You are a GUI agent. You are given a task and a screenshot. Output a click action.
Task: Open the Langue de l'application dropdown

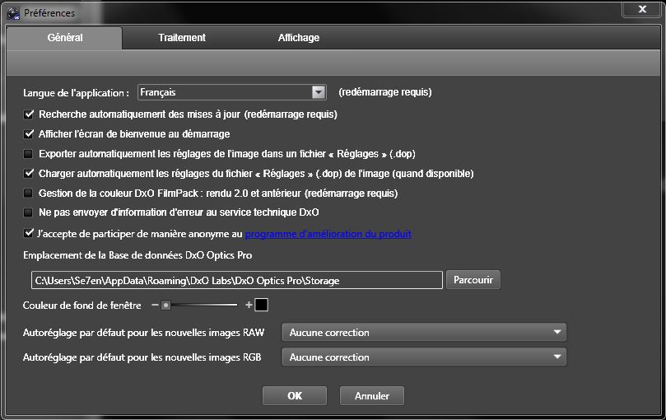click(232, 92)
